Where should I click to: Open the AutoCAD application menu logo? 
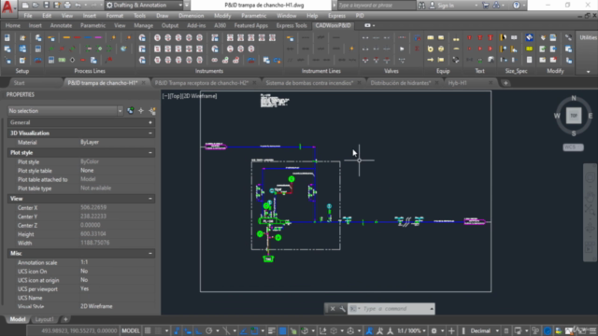click(7, 7)
